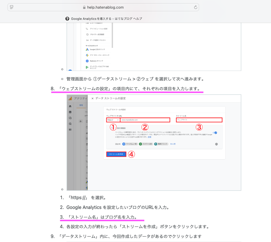Click the page views chip icon
This screenshot has width=271, height=242.
click(124, 144)
